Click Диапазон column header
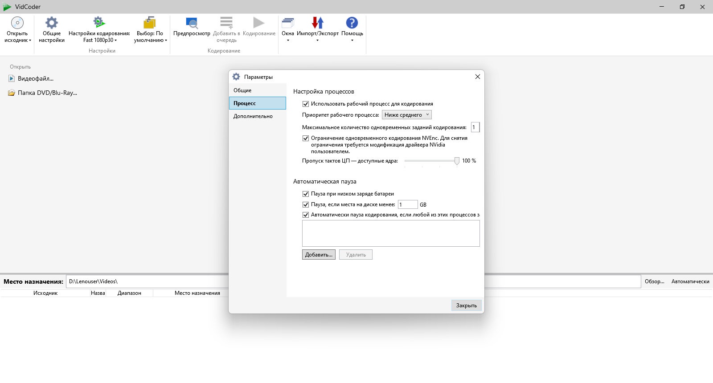 click(129, 293)
